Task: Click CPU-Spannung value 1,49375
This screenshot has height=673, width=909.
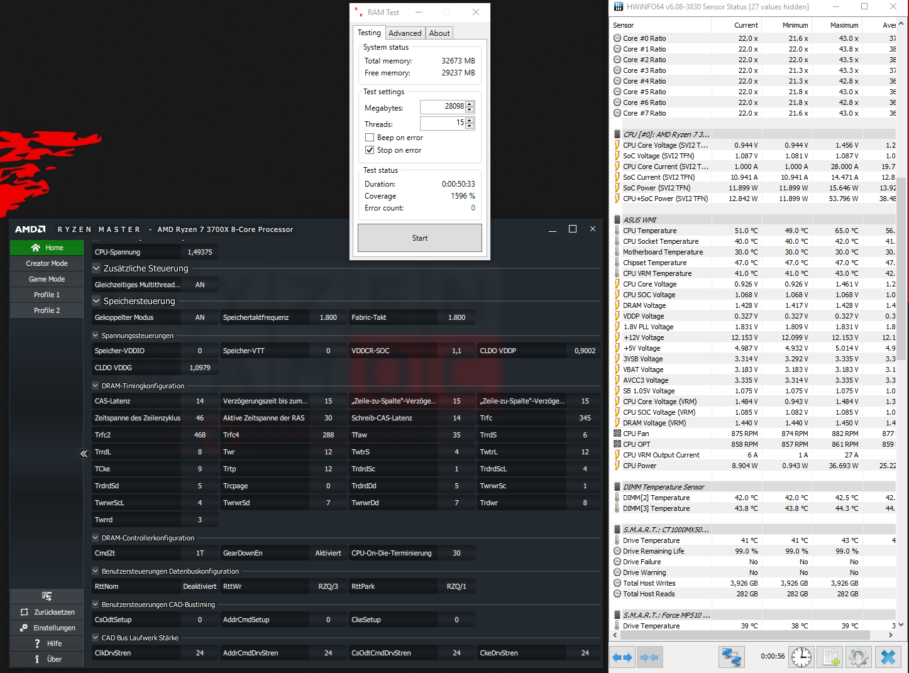Action: coord(200,252)
